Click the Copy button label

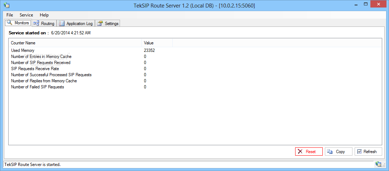340,152
